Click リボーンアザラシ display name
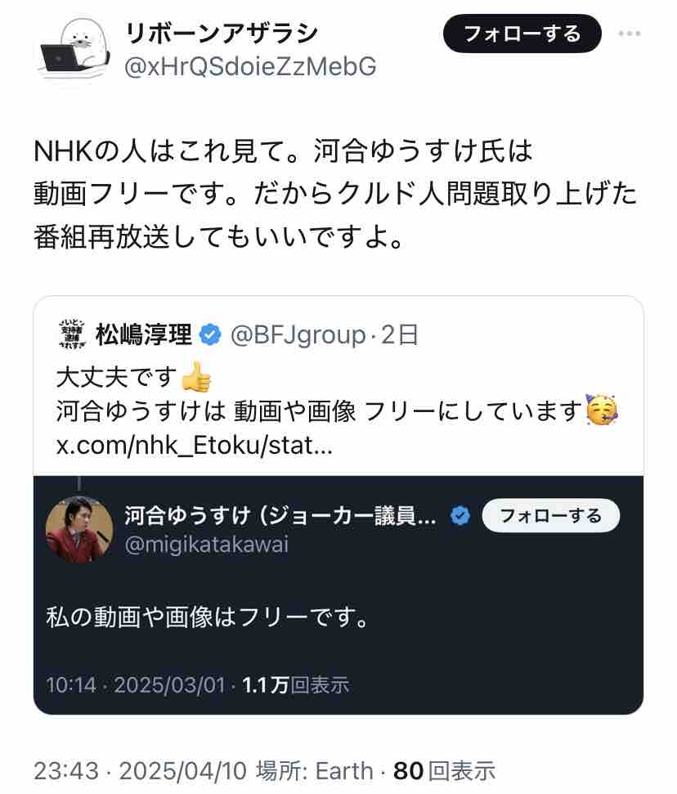677x794 pixels. click(222, 34)
